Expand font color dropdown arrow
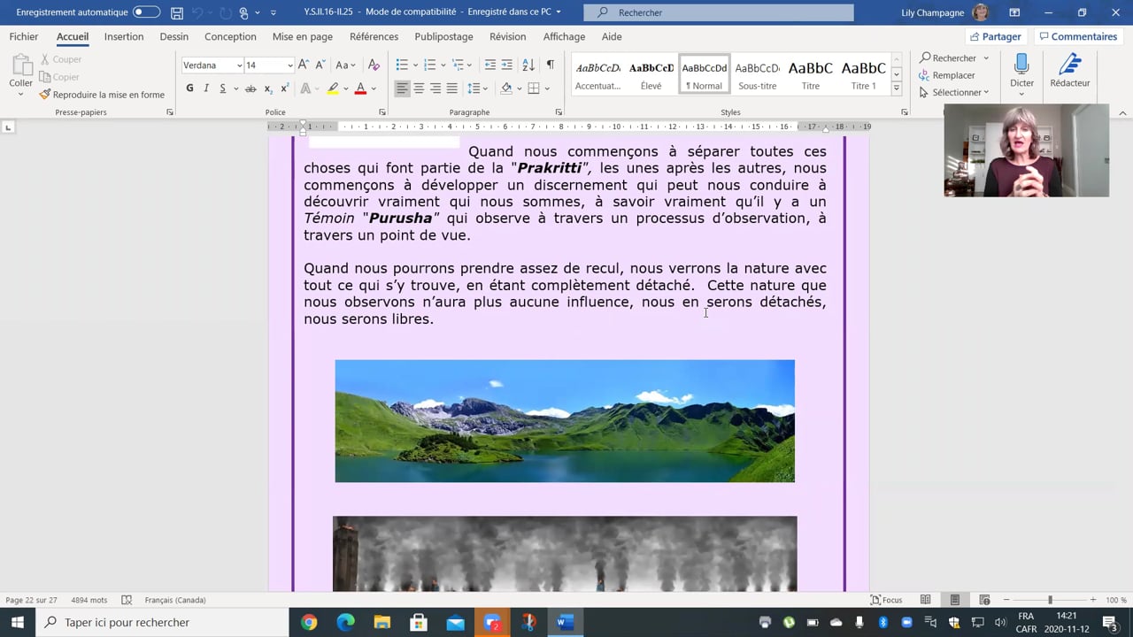Screen dimensions: 1133x637 coord(374,88)
